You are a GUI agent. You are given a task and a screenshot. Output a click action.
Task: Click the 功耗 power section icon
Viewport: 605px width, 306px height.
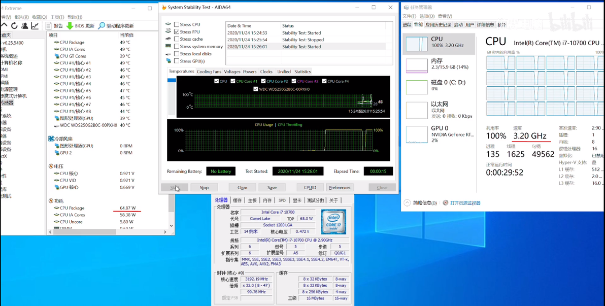coord(51,200)
